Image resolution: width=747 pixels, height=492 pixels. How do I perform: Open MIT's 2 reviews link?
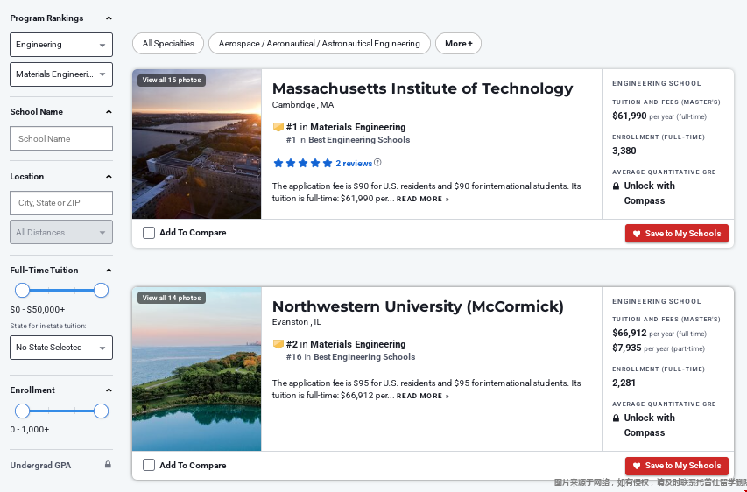point(354,164)
